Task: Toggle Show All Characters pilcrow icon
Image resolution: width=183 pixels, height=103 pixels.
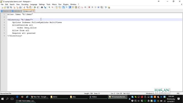Action: click(x=67, y=7)
